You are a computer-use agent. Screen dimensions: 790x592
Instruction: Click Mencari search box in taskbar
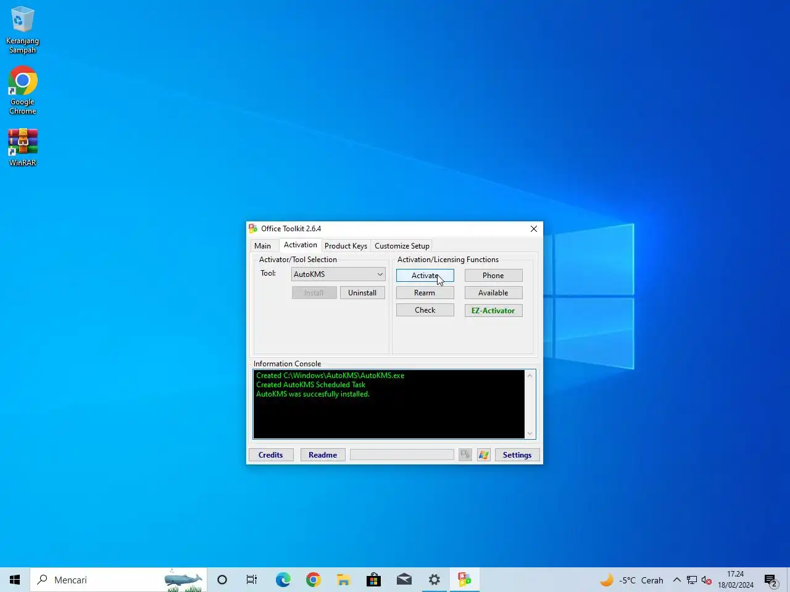point(118,580)
